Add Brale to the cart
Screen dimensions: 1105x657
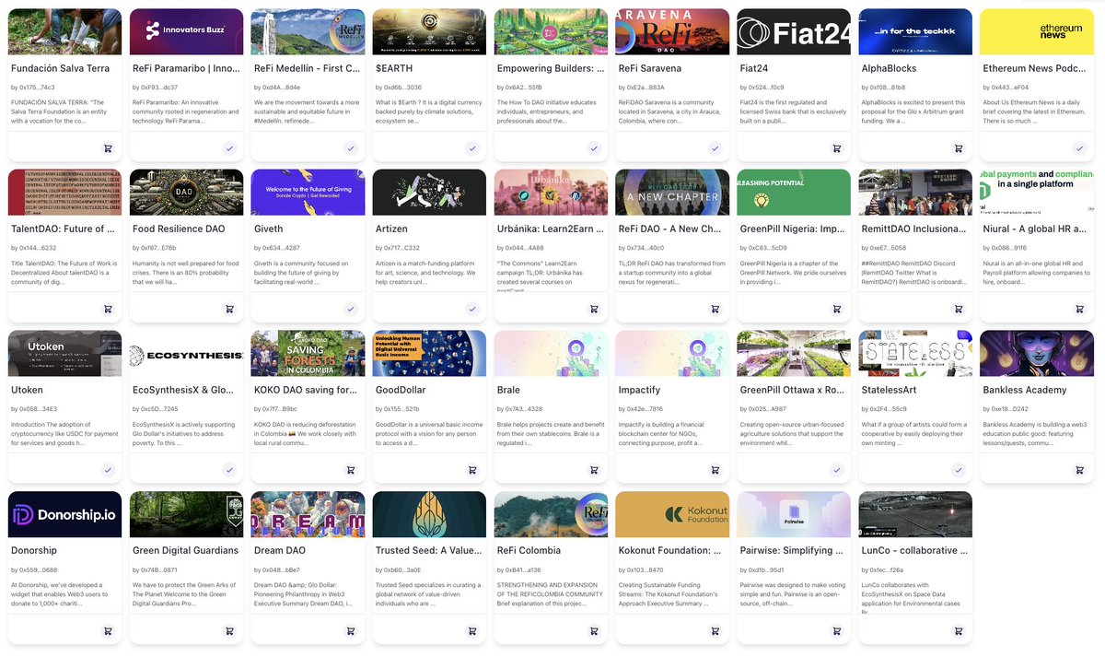[x=594, y=470]
